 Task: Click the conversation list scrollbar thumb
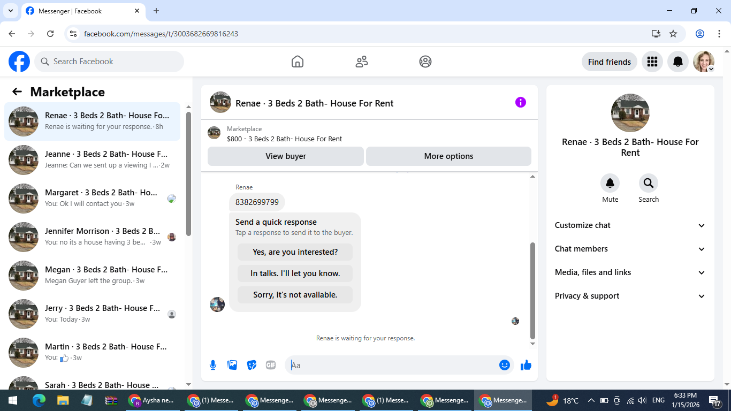click(x=188, y=173)
